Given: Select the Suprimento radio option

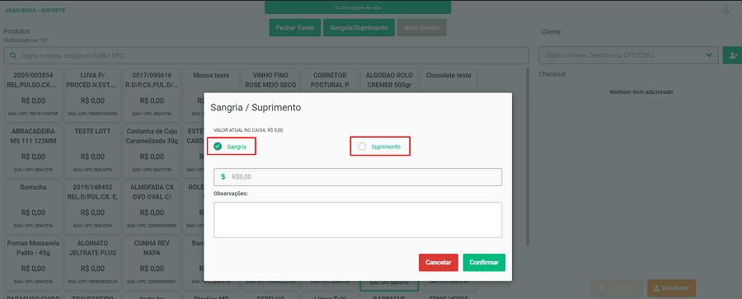Looking at the screenshot, I should click(x=362, y=147).
